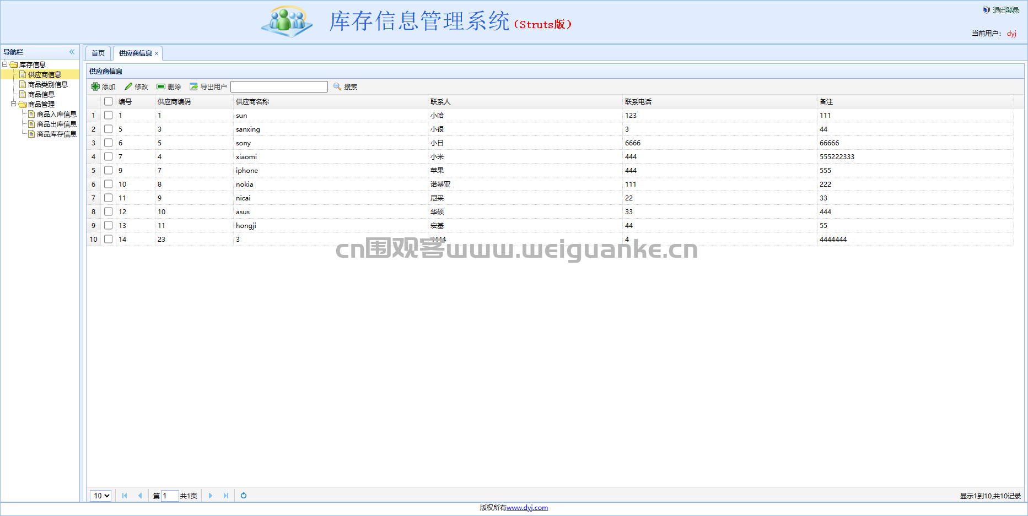The height and width of the screenshot is (516, 1028).
Task: Click the magnifier Search (搜索) icon
Action: click(337, 86)
